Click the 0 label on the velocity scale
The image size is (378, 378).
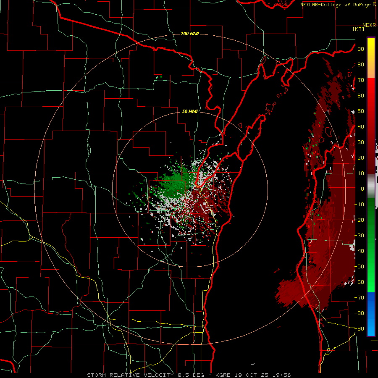click(362, 189)
